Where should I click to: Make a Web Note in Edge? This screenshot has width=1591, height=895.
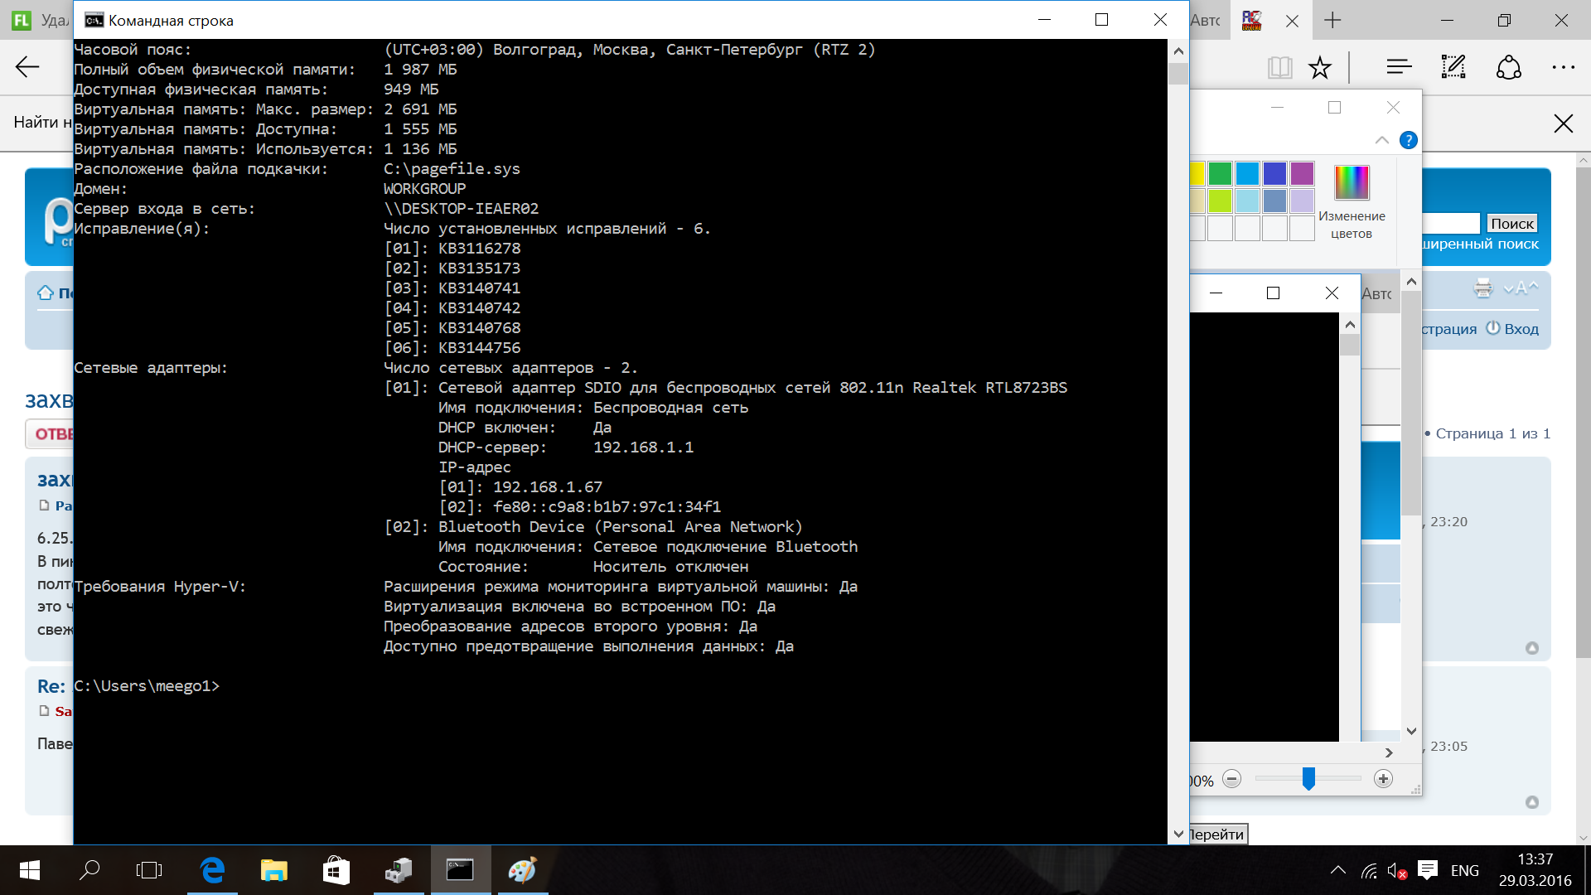pyautogui.click(x=1453, y=67)
